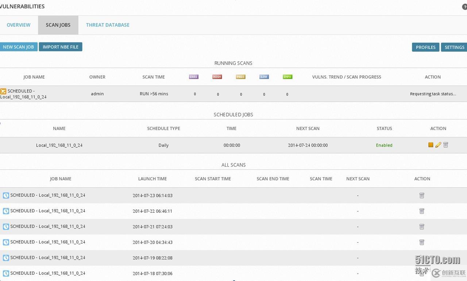
Task: Click the scheduled job name Local_192_168_11_0_24
Action: pos(59,145)
